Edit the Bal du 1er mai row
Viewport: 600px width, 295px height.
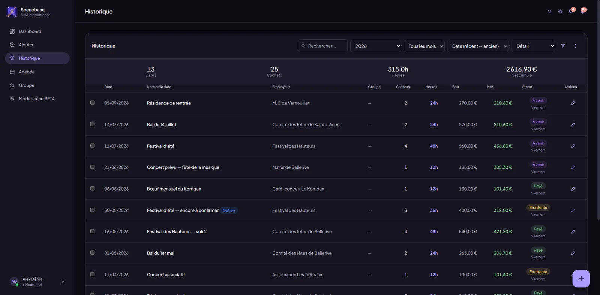click(573, 253)
